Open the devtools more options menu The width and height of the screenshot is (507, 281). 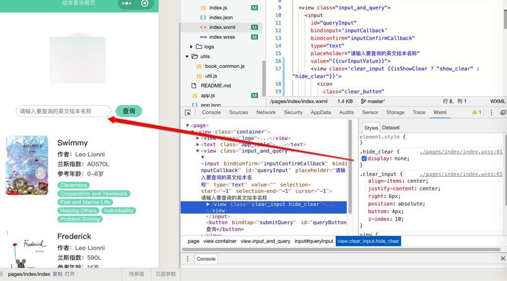[x=491, y=113]
